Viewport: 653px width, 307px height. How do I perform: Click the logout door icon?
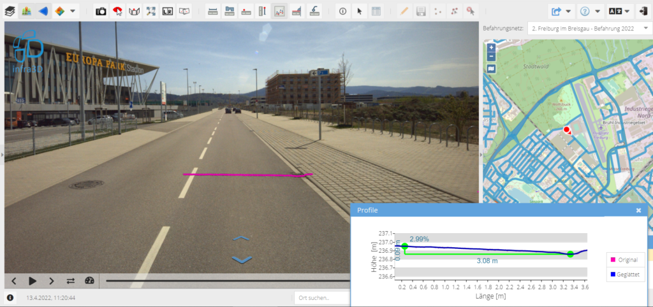(643, 11)
